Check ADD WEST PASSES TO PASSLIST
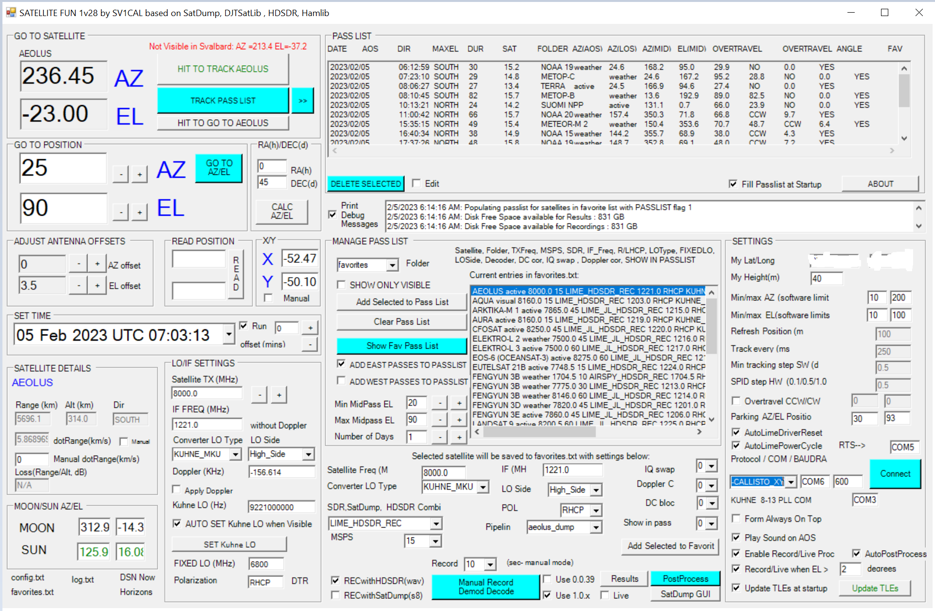 click(342, 381)
